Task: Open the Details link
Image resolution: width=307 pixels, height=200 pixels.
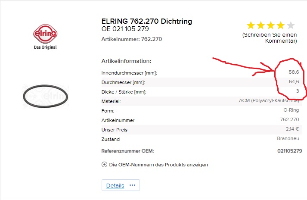Action: [x=115, y=185]
